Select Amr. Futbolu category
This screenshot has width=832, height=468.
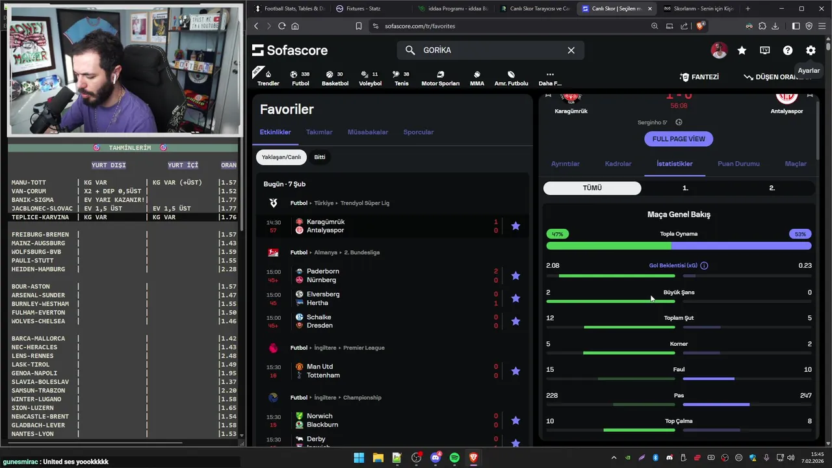(x=511, y=78)
